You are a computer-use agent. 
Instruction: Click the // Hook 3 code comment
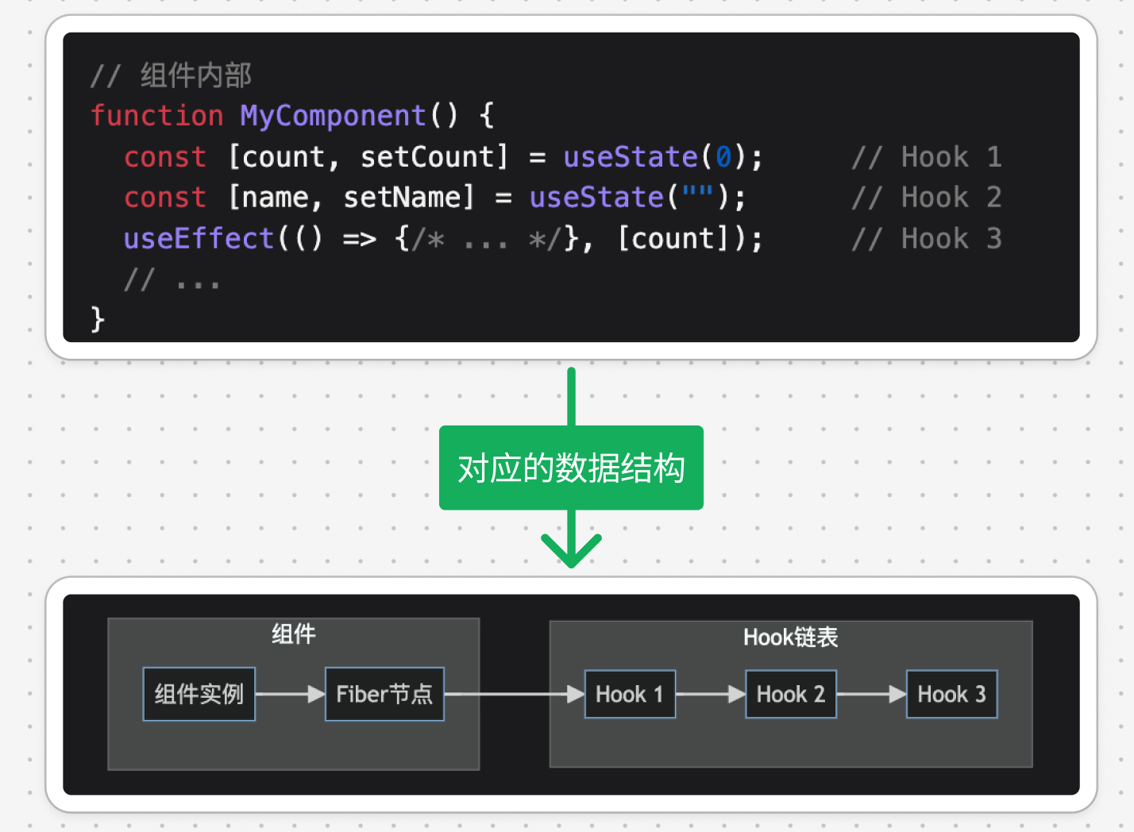click(x=926, y=238)
